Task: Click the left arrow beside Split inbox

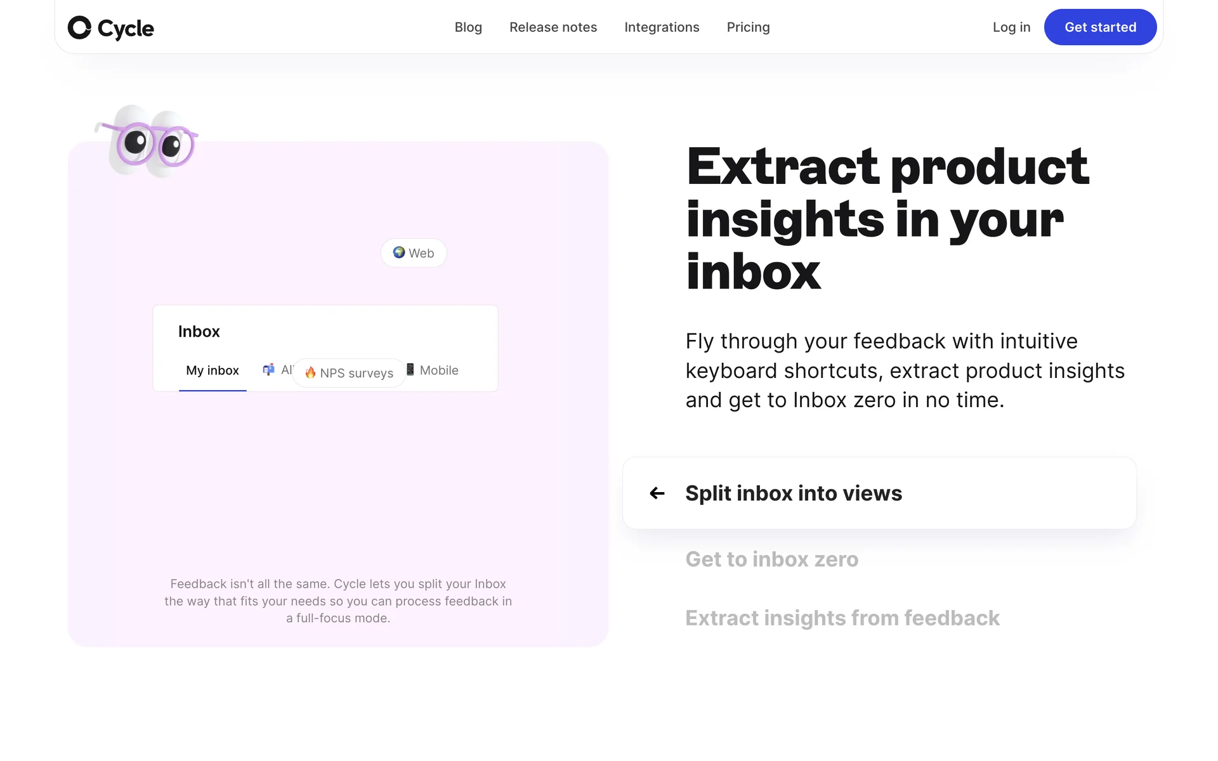Action: (657, 493)
